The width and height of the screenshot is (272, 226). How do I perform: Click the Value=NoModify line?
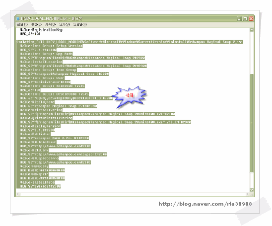[x=34, y=166]
